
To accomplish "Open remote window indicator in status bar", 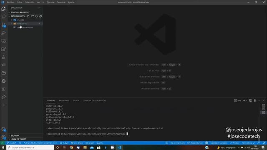I will pos(3,143).
